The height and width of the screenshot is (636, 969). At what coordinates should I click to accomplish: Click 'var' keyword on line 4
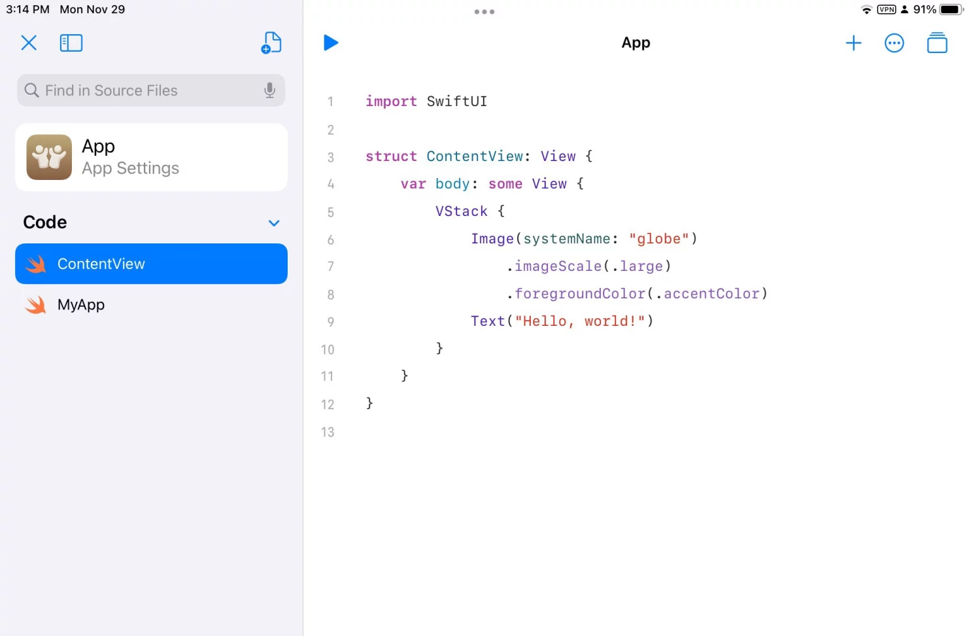[x=413, y=184]
